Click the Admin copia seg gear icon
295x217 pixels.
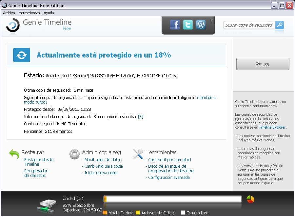pyautogui.click(x=74, y=154)
